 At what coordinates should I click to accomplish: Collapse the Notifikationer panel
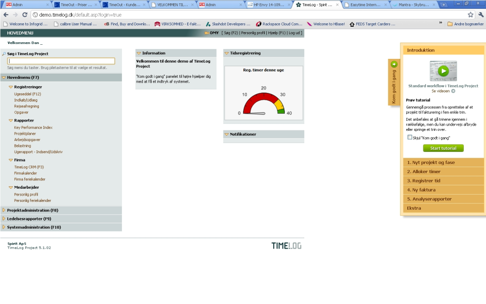(226, 134)
